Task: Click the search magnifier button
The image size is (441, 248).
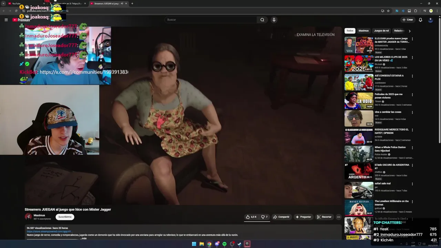Action: pyautogui.click(x=262, y=20)
